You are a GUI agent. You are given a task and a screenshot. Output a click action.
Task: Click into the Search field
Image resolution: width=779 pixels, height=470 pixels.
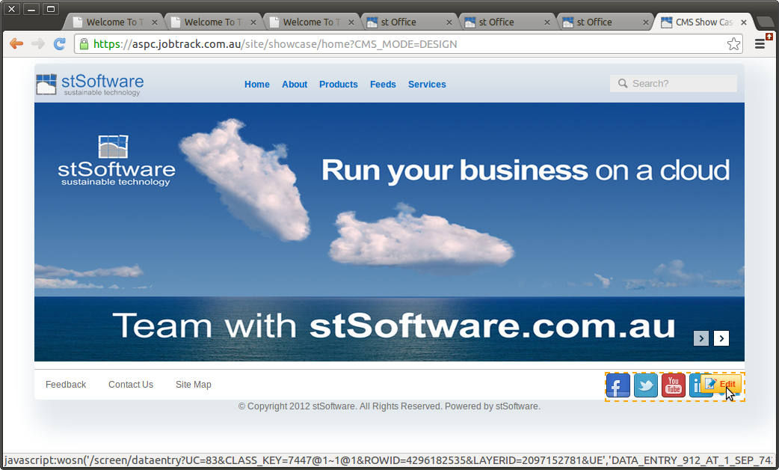(680, 84)
